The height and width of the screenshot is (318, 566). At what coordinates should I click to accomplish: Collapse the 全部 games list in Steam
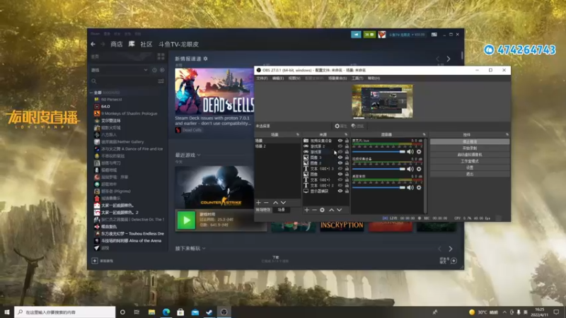click(91, 93)
